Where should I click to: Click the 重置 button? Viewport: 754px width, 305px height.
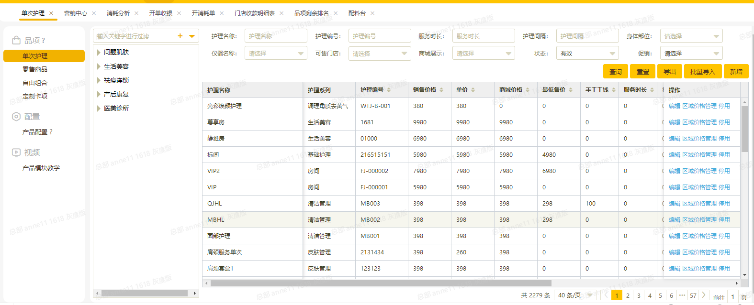[642, 71]
